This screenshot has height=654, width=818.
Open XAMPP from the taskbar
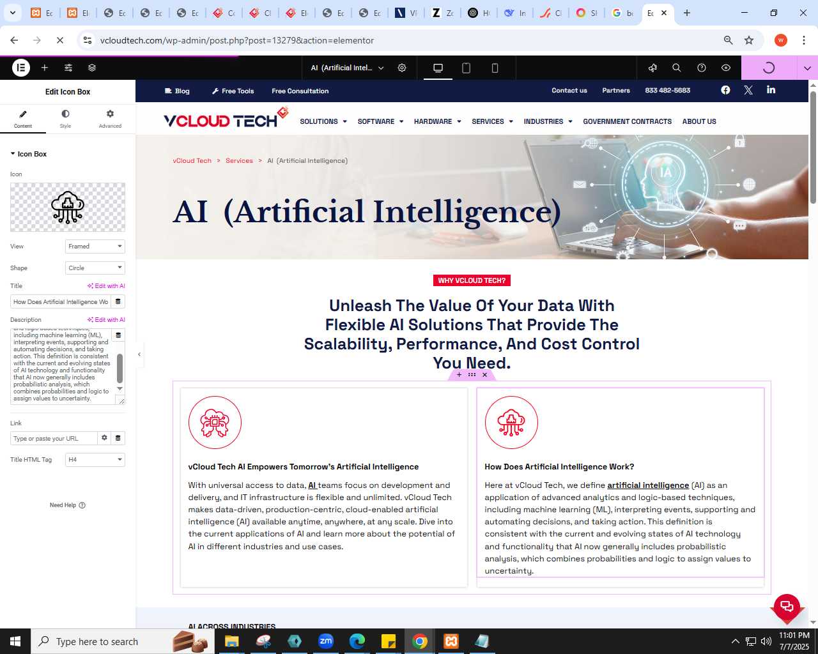[451, 641]
